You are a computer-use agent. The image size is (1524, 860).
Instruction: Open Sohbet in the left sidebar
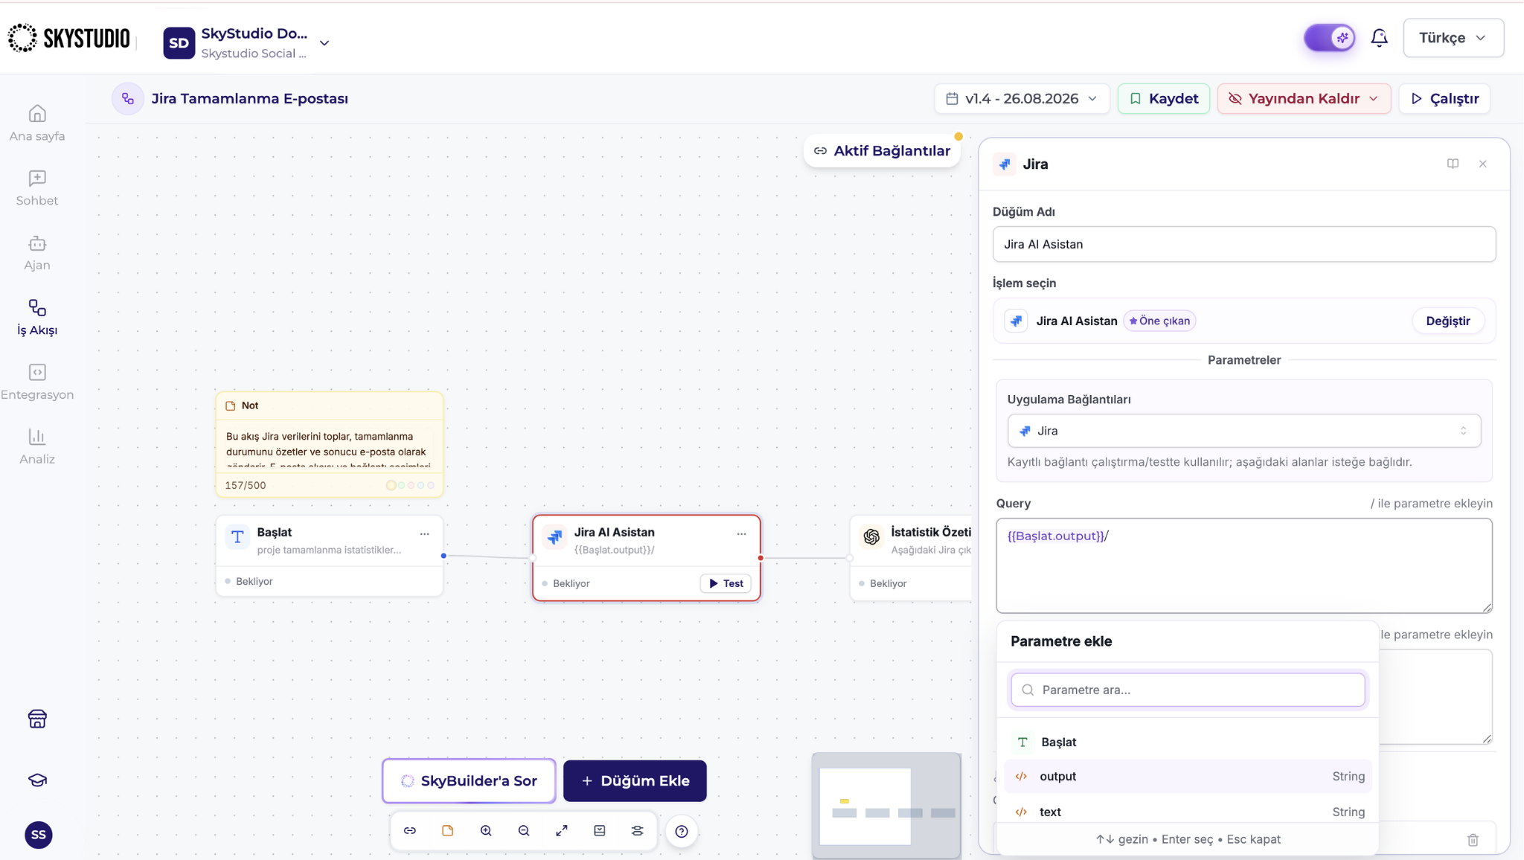[37, 188]
